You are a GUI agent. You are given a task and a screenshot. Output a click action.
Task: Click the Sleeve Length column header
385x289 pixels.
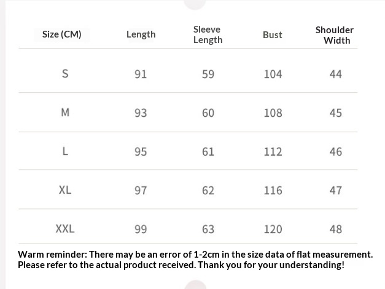point(208,34)
